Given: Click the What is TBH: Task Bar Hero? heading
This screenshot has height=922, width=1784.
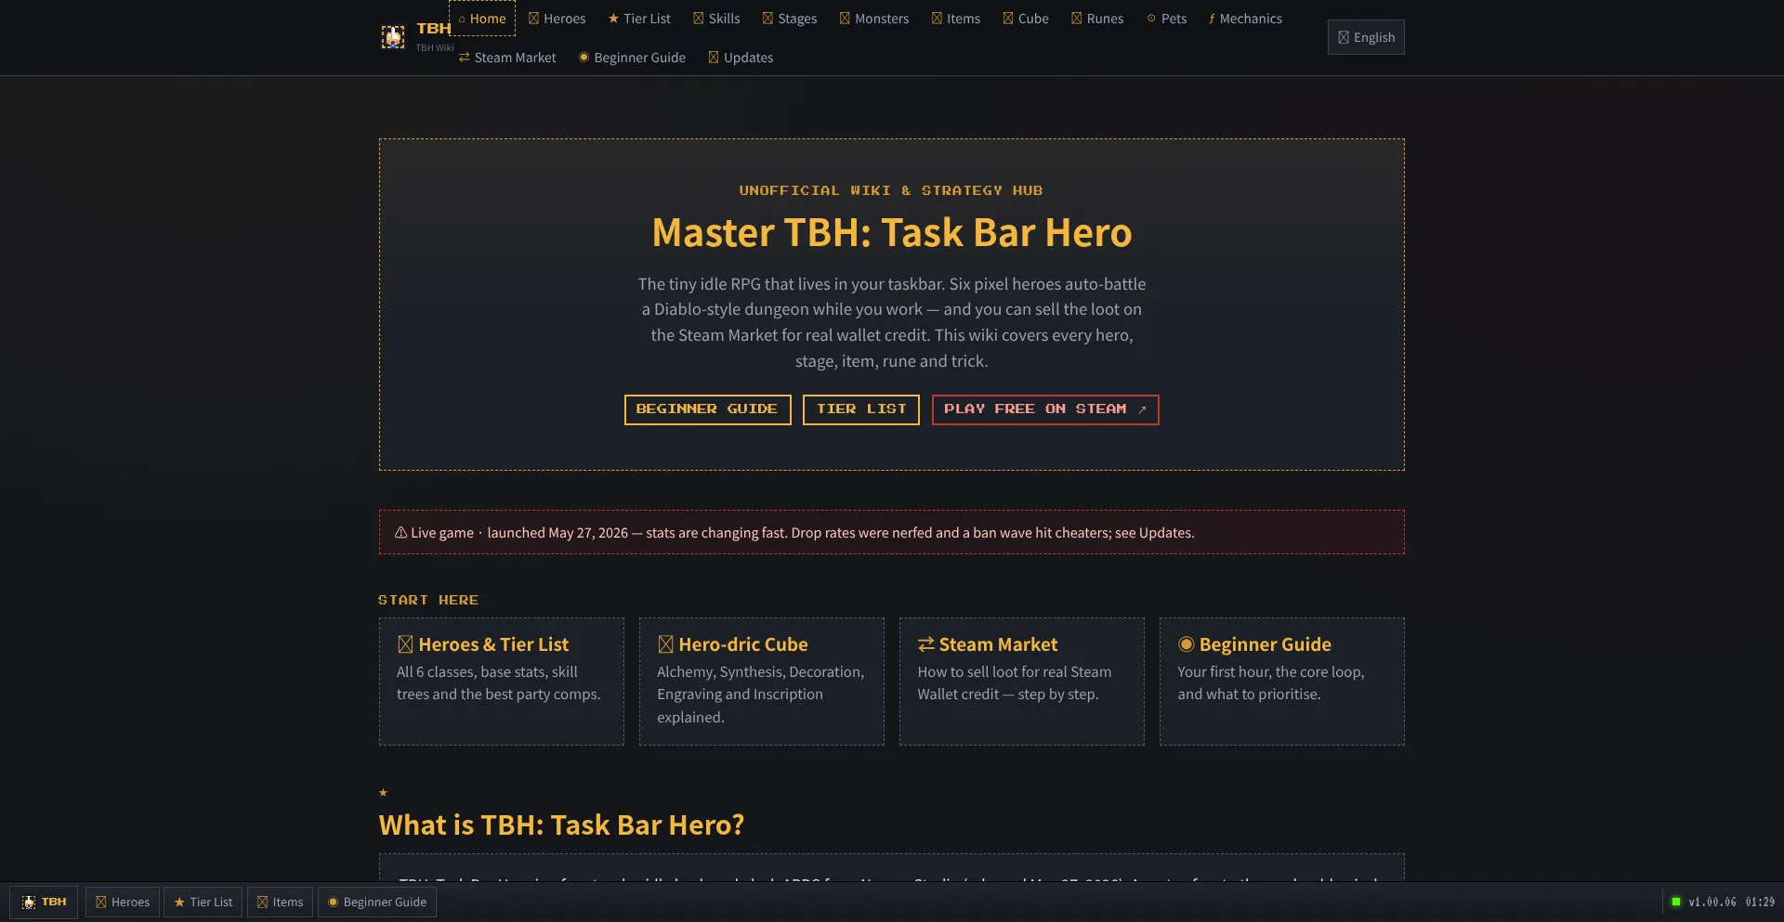Looking at the screenshot, I should point(561,825).
